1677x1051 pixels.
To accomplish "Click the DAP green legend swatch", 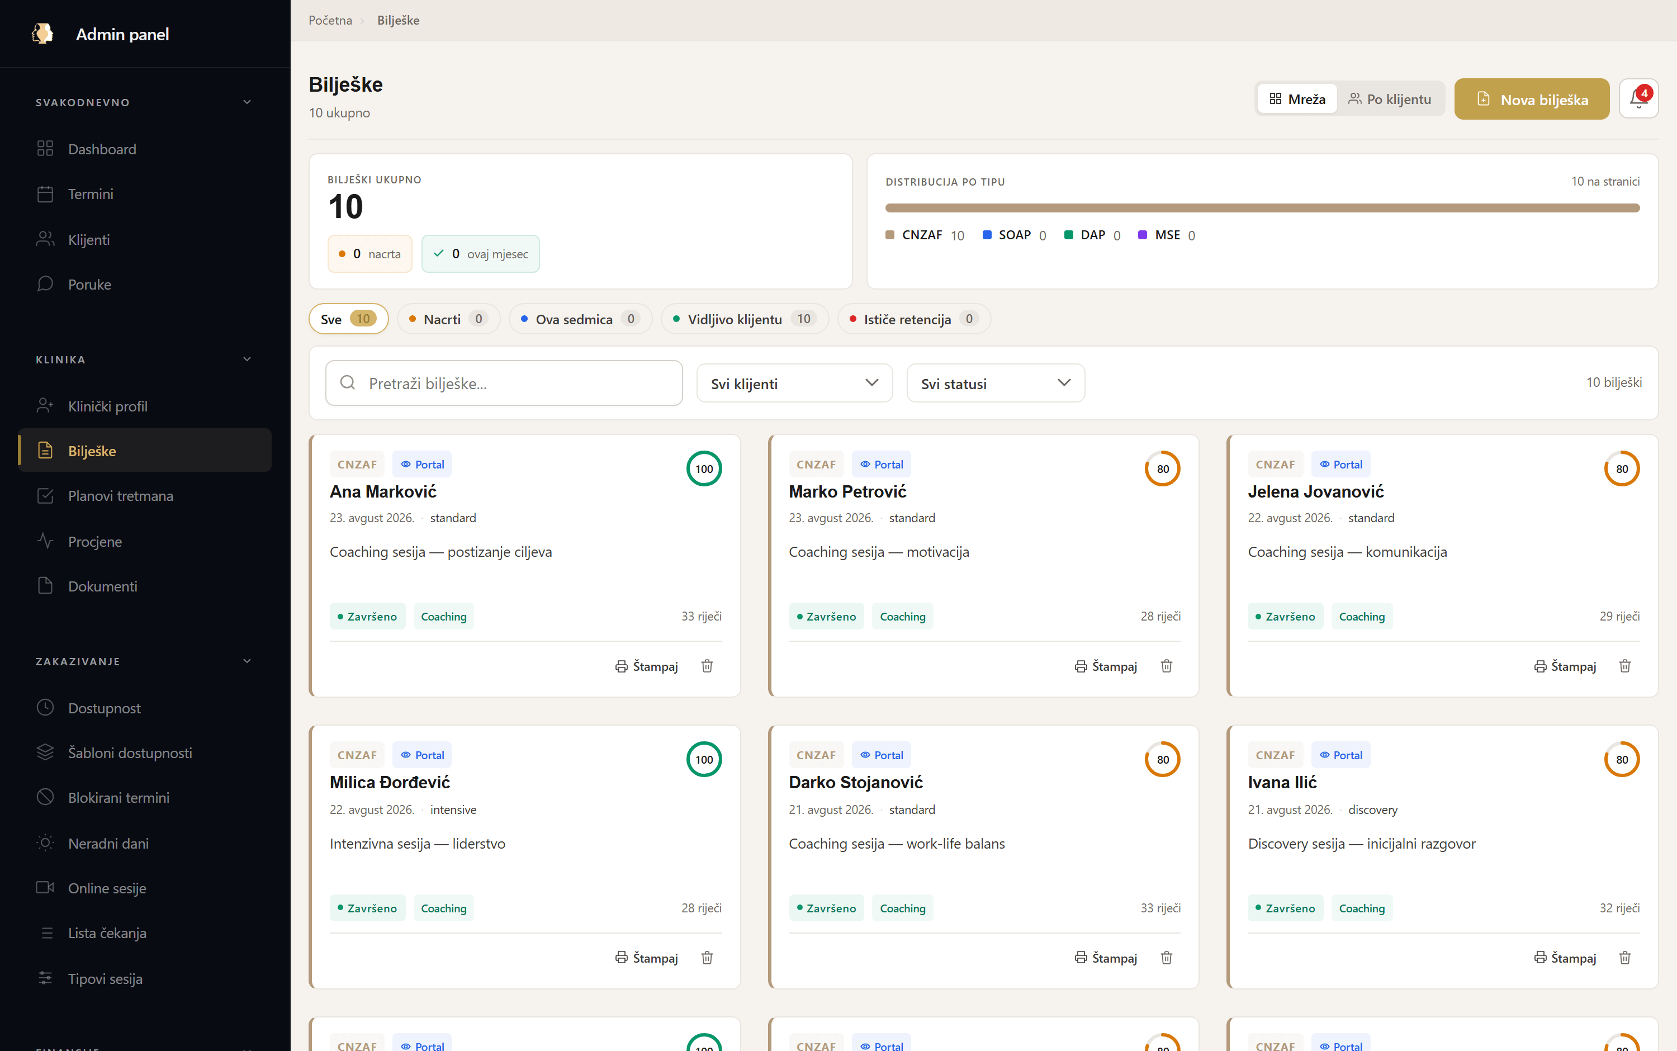I will point(1068,235).
